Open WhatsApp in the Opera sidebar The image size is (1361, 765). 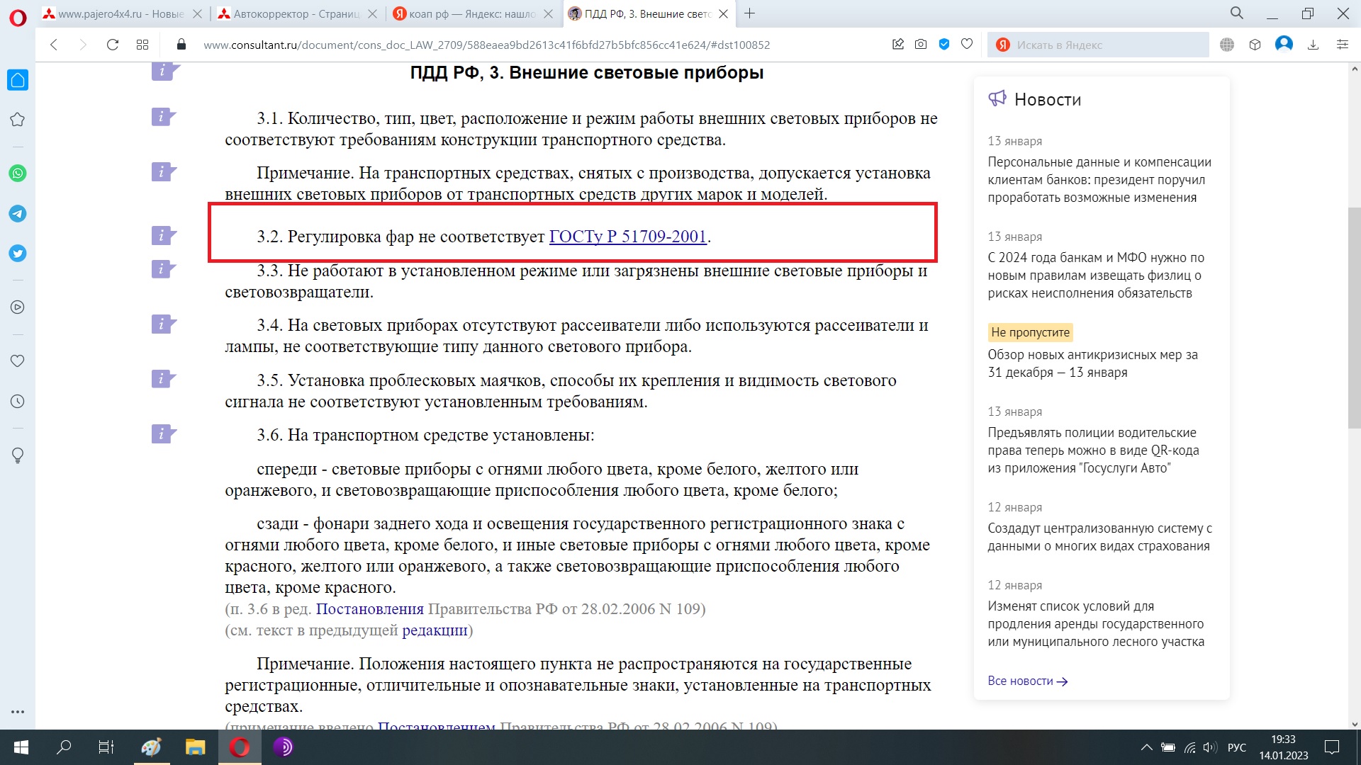click(18, 174)
